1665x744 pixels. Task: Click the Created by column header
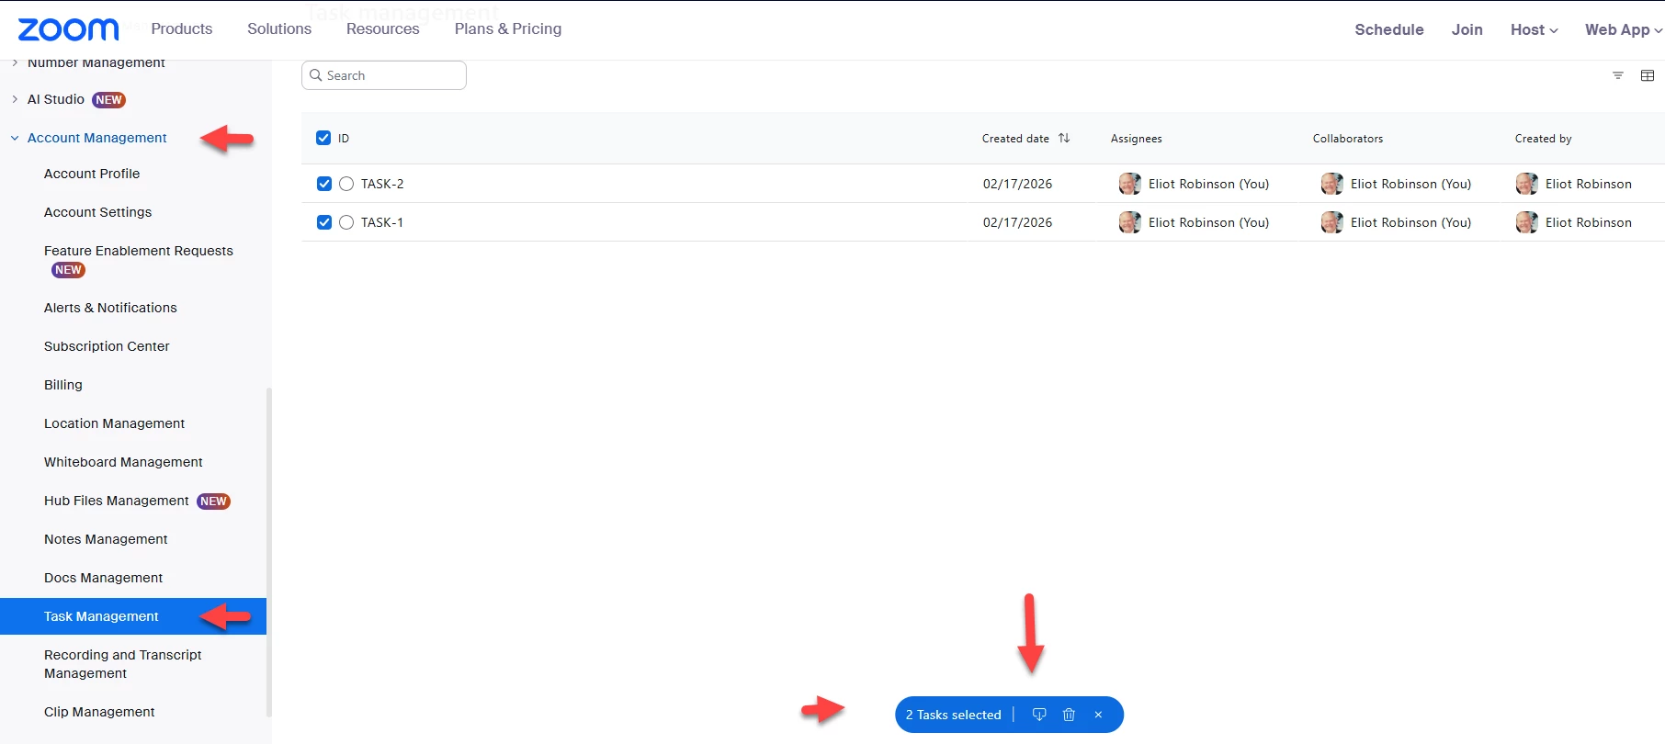(x=1544, y=139)
